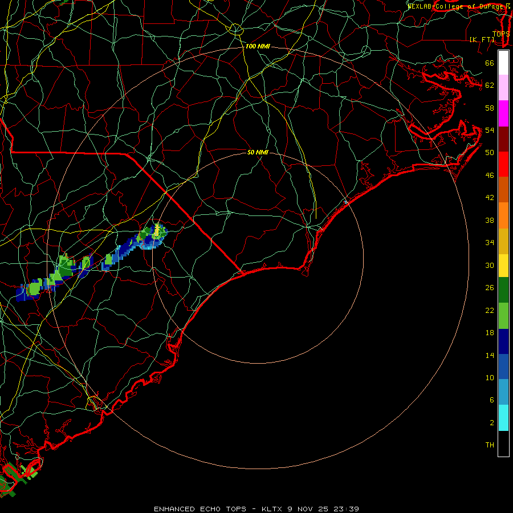Click the "58" legend value

(x=490, y=108)
